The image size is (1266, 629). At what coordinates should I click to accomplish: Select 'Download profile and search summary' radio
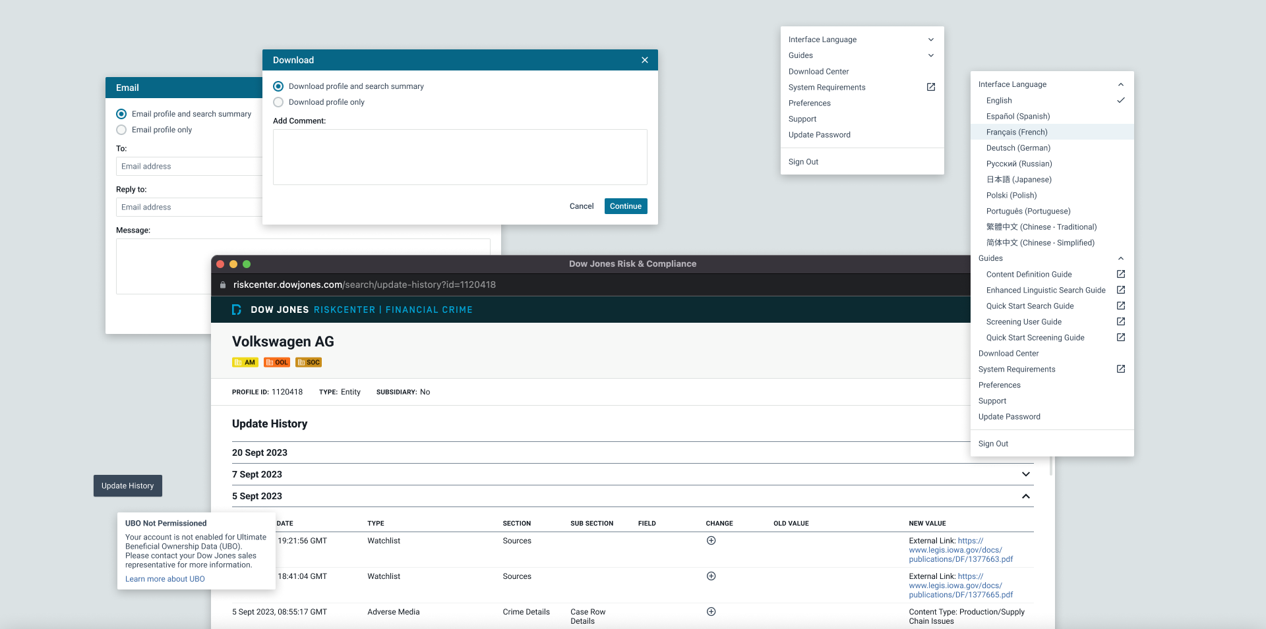click(278, 86)
